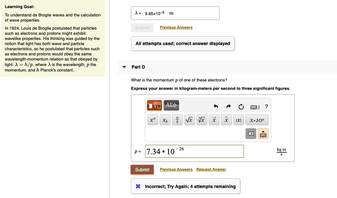
Task: Click the undo arrow in equation toolbar
Action: 216,107
